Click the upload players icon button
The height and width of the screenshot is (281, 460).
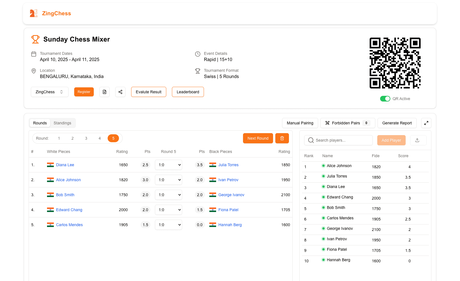tap(417, 140)
